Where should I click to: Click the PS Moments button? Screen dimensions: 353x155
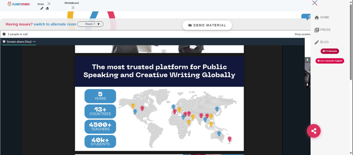click(x=330, y=51)
